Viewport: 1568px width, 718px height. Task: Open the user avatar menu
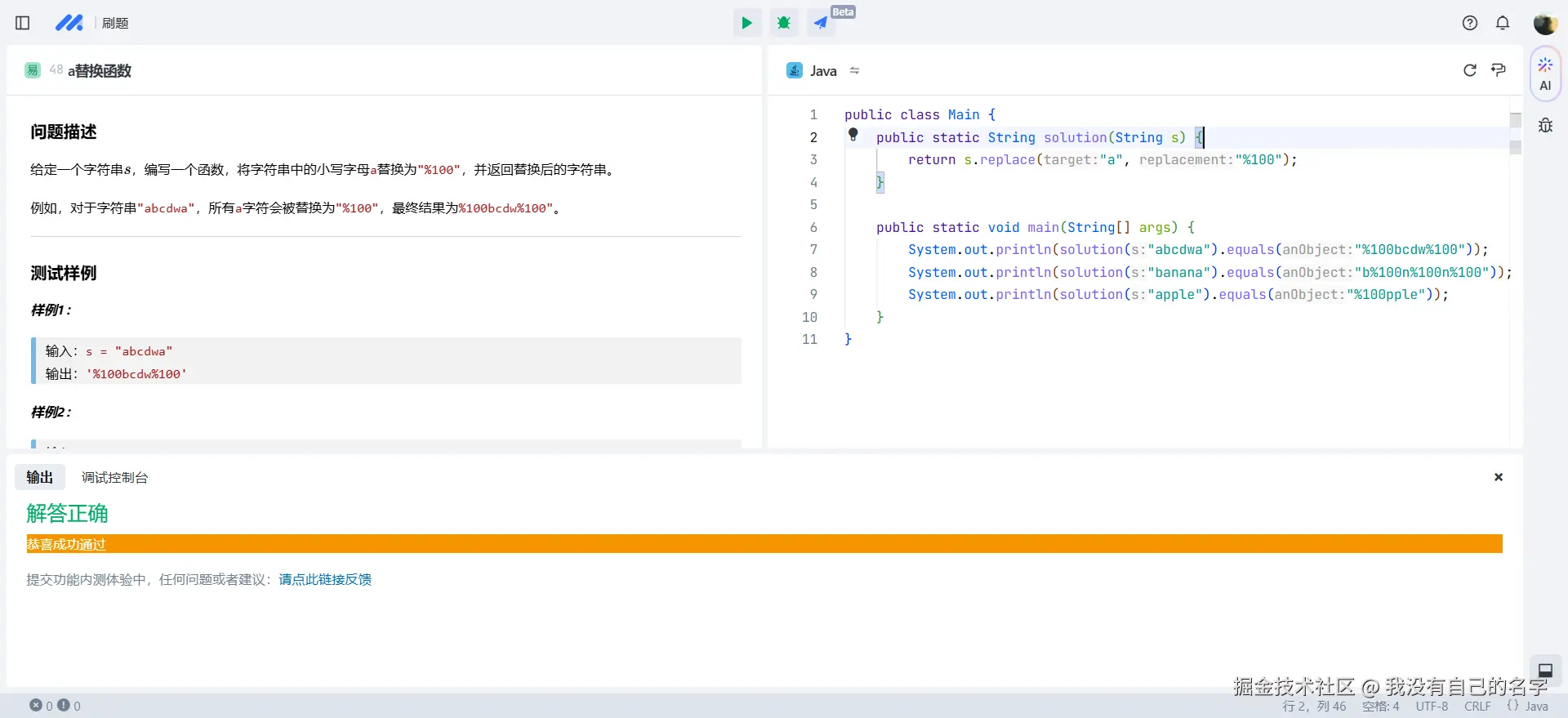point(1544,24)
